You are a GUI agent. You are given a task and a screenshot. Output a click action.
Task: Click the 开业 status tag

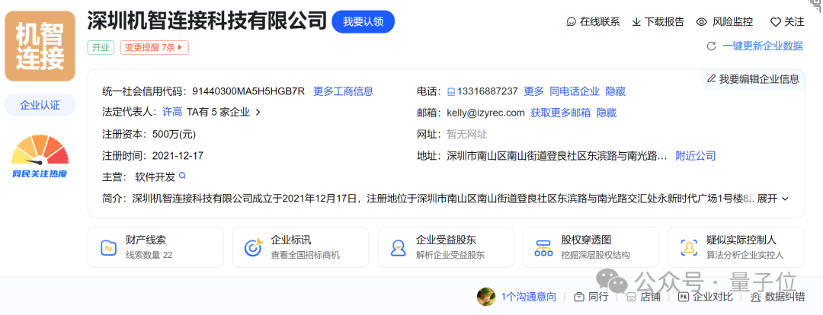pos(101,47)
